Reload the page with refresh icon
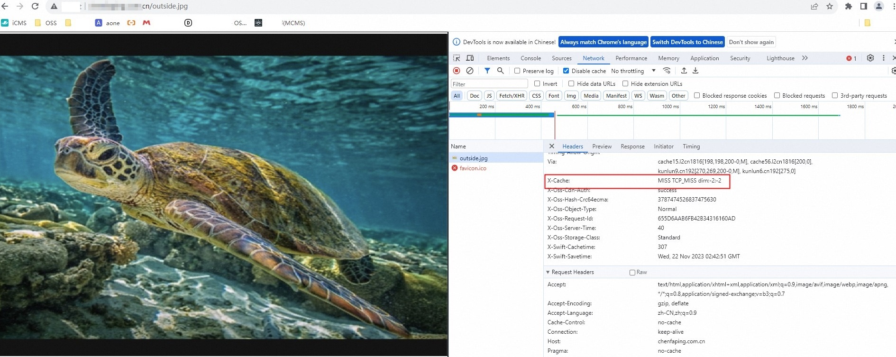Viewport: 896px width, 357px height. pos(35,6)
